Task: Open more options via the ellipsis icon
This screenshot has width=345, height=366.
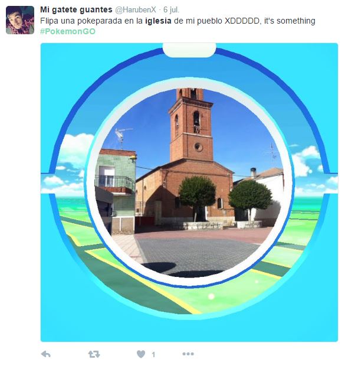Action: pos(188,354)
